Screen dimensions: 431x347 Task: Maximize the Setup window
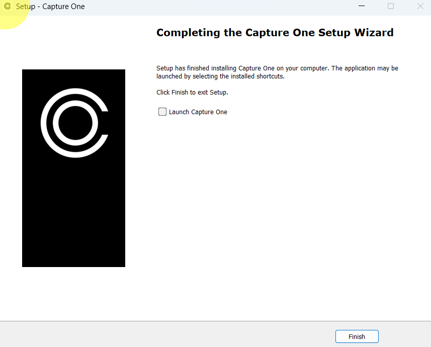[x=391, y=6]
